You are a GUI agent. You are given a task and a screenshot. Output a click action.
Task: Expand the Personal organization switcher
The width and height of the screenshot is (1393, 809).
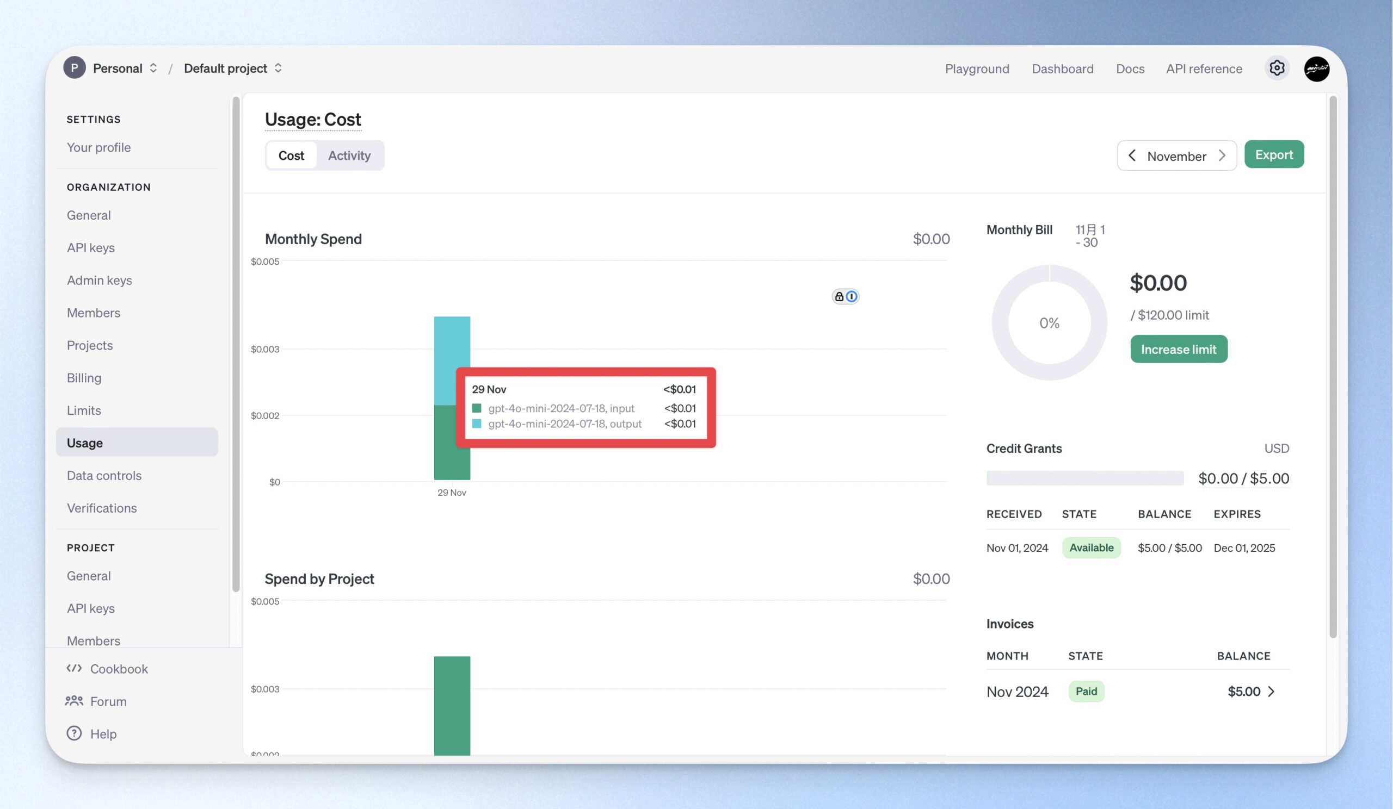point(153,68)
